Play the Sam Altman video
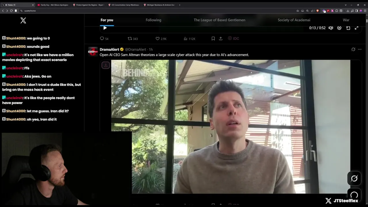 click(231, 126)
